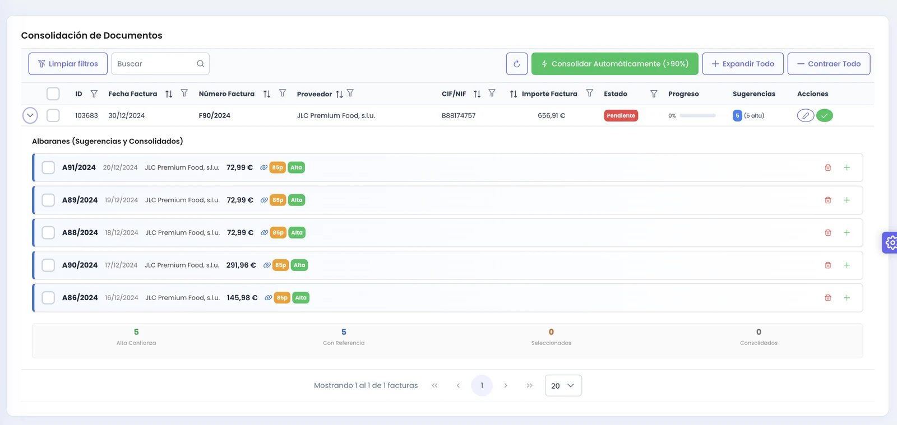Screen dimensions: 897x425
Task: Open the ID column filter icon
Action: click(x=94, y=94)
